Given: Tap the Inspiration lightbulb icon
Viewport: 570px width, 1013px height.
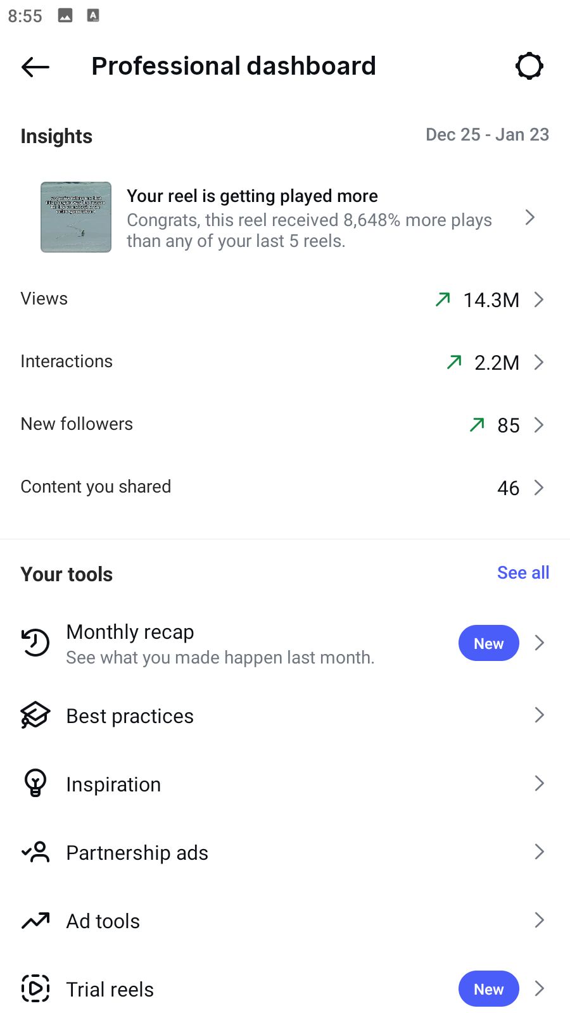Looking at the screenshot, I should tap(35, 783).
